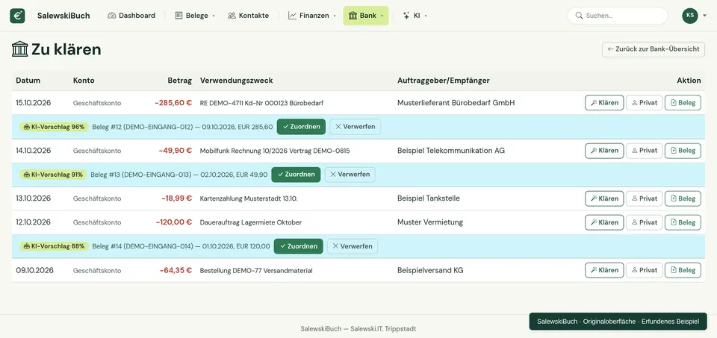Click text Dauerauftrag Lagermiete Oktober
Screen dimensions: 717x338
tap(251, 222)
